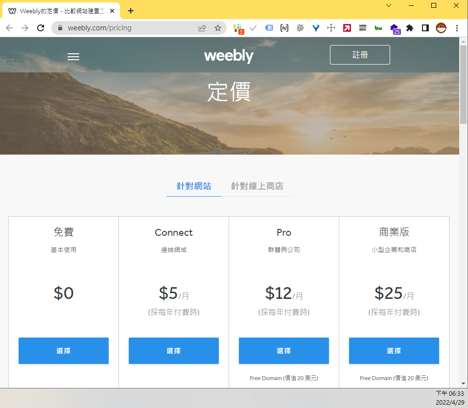The image size is (468, 408).
Task: Share this page icon in address bar
Action: [x=202, y=28]
